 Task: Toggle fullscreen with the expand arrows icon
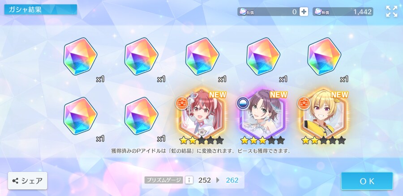tap(392, 12)
